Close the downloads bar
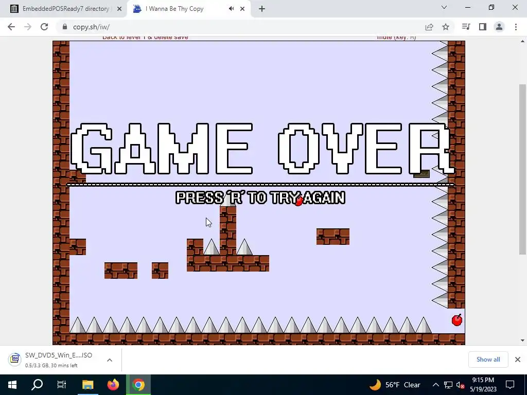 tap(518, 360)
